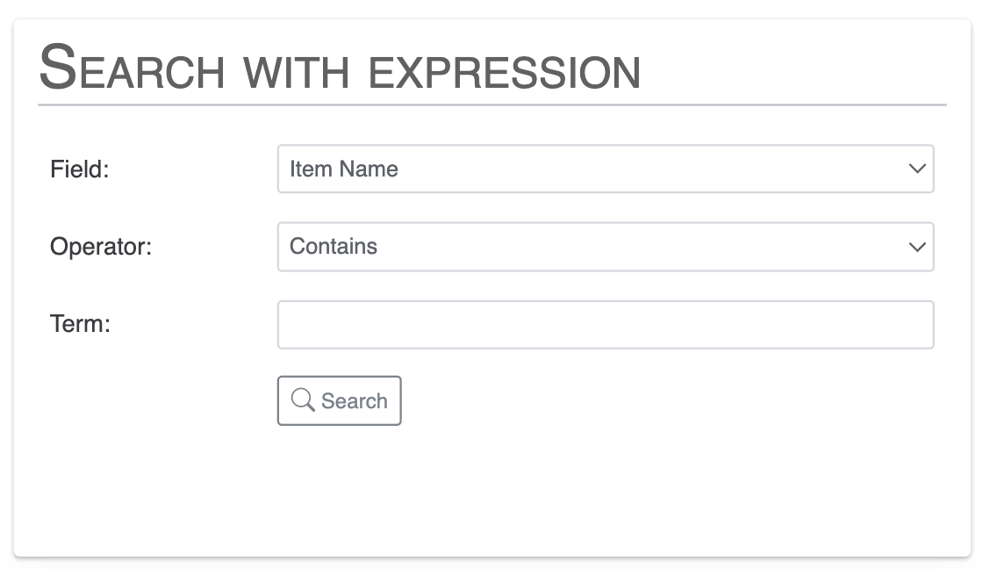The width and height of the screenshot is (983, 569).
Task: Click the Contains operator combo box
Action: click(x=606, y=247)
